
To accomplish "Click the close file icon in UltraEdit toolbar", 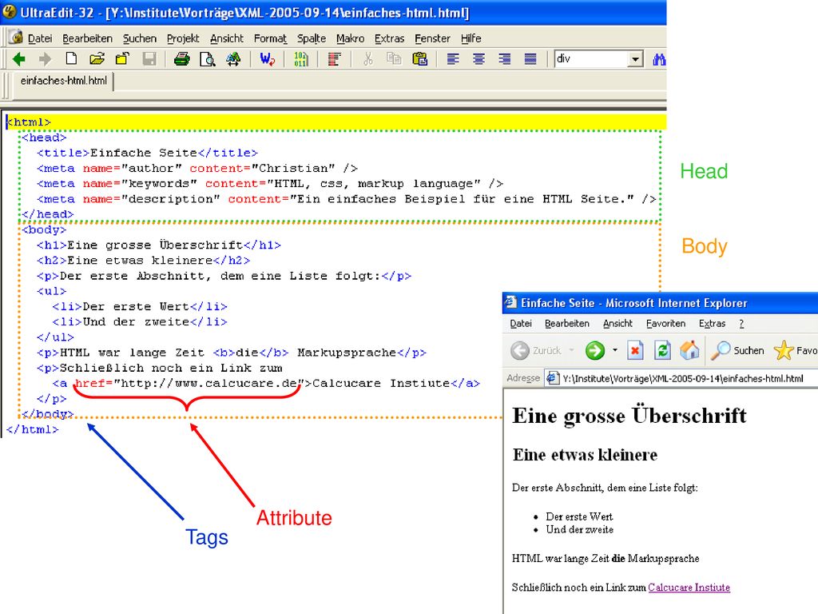I will (122, 59).
